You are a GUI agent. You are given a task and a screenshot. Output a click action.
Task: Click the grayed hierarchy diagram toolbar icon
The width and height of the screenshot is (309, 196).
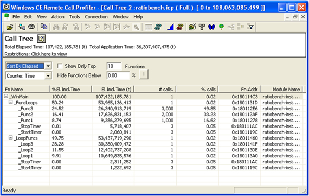point(231,27)
